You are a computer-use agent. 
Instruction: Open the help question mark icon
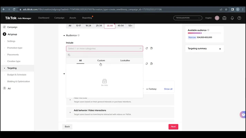tap(239, 18)
